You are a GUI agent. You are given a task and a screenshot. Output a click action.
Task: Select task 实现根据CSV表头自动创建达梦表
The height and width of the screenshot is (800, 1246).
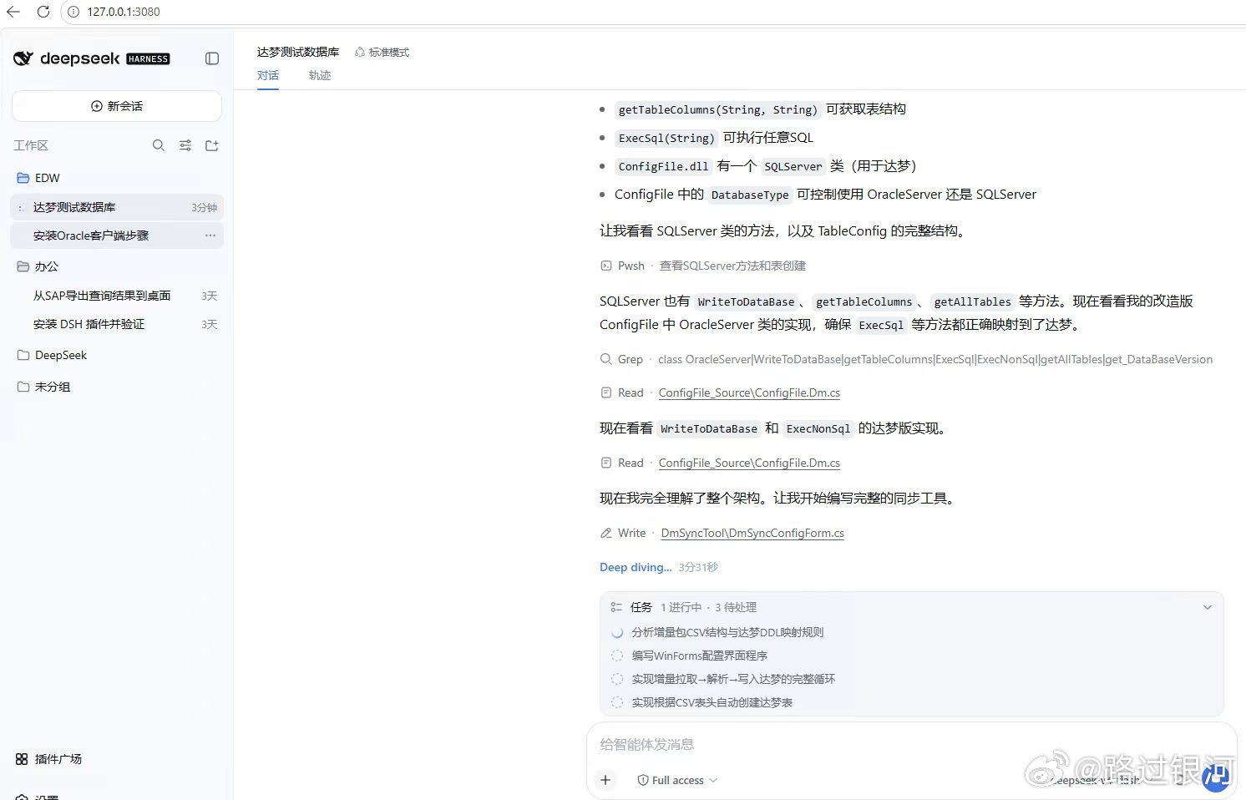click(712, 702)
